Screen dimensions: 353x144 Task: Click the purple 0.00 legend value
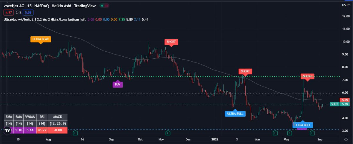[91, 19]
